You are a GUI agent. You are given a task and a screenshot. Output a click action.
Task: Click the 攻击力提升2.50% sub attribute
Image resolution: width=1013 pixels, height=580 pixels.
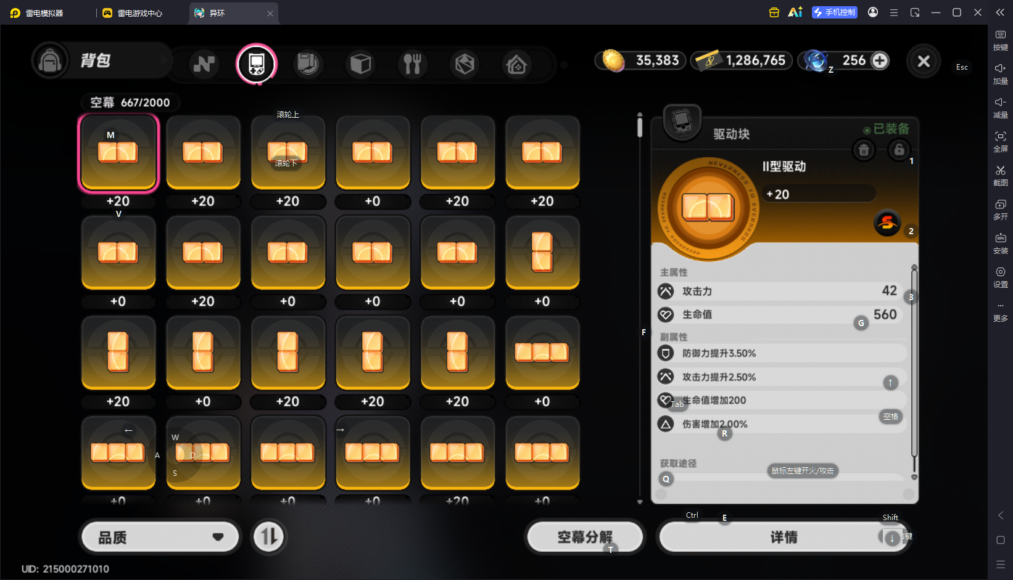[782, 377]
